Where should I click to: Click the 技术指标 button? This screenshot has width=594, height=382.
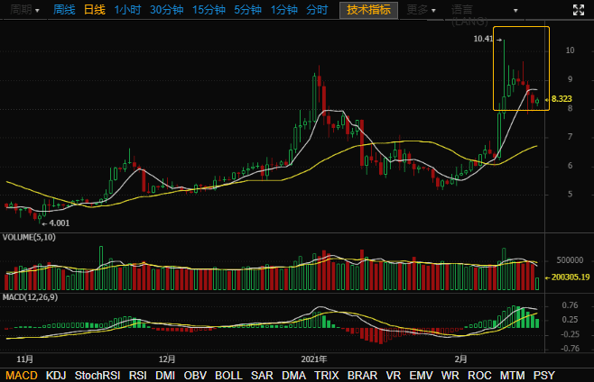click(368, 10)
